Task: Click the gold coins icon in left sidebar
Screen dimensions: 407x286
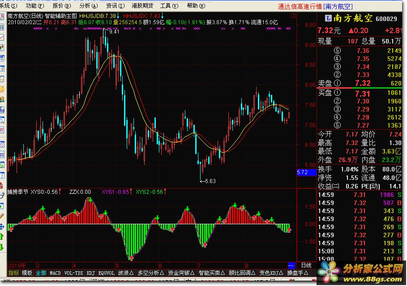Action: pyautogui.click(x=1, y=89)
